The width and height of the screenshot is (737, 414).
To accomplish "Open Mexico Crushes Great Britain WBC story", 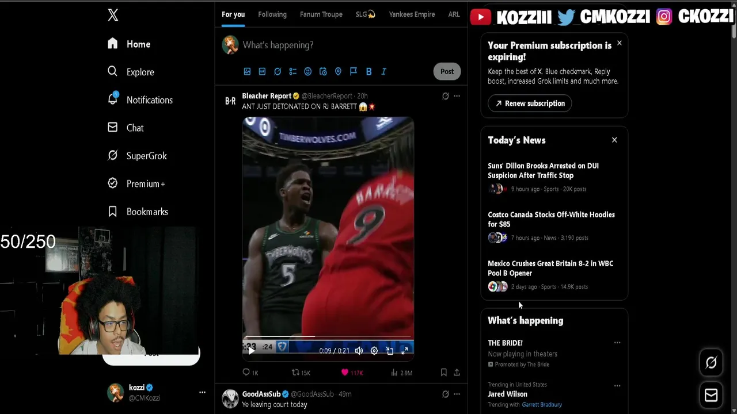I will 550,269.
